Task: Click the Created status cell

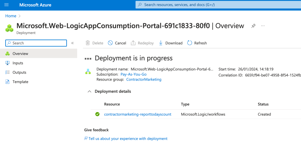Action: coord(264,114)
